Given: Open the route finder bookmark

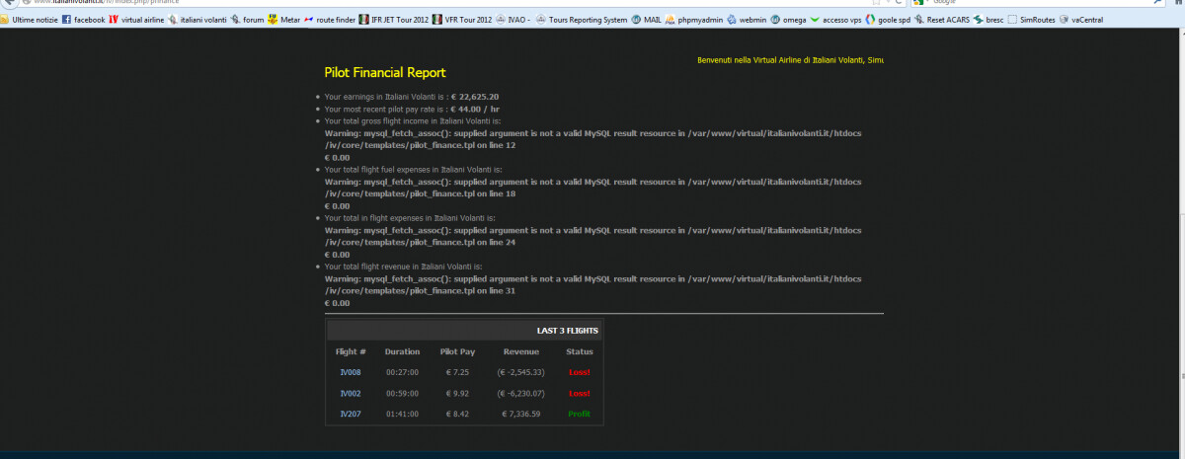Looking at the screenshot, I should click(329, 20).
